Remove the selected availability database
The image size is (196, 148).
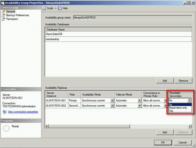[x=183, y=80]
